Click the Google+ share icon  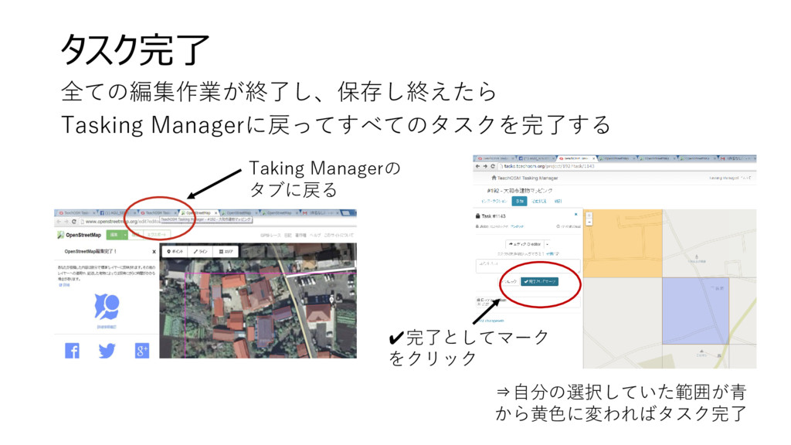142,350
